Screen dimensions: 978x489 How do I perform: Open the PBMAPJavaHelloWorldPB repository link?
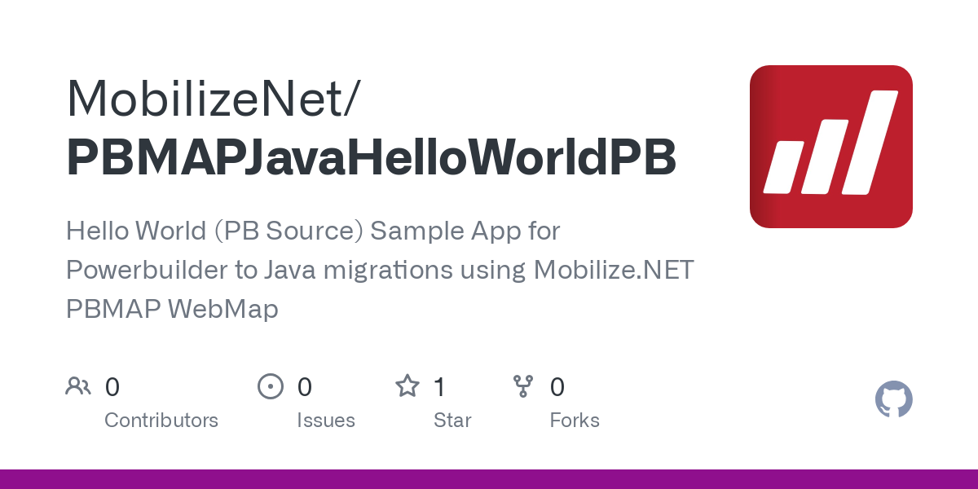coord(371,157)
